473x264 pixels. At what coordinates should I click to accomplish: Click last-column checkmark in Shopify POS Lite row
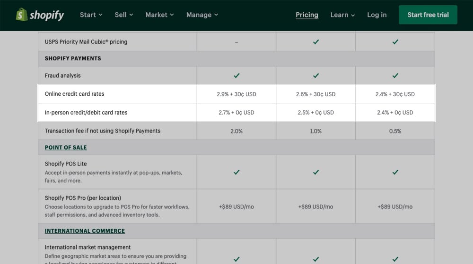tap(395, 172)
